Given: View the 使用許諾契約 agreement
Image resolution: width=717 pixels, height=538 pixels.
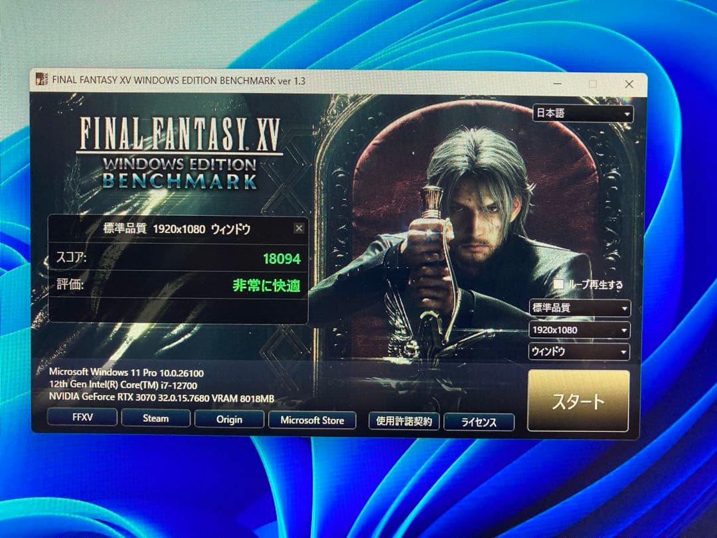Looking at the screenshot, I should coord(404,421).
